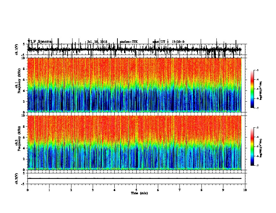Click the '5' tick of the ch.3(V) axis

[x=24, y=173]
